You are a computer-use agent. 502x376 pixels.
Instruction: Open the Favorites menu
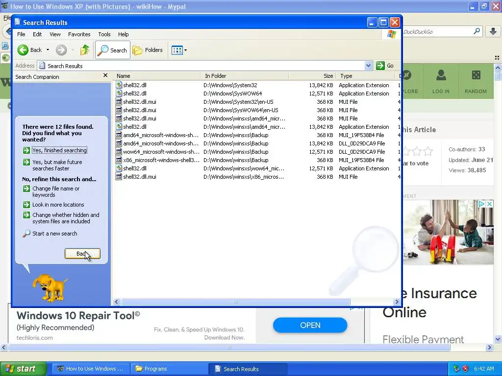click(79, 34)
